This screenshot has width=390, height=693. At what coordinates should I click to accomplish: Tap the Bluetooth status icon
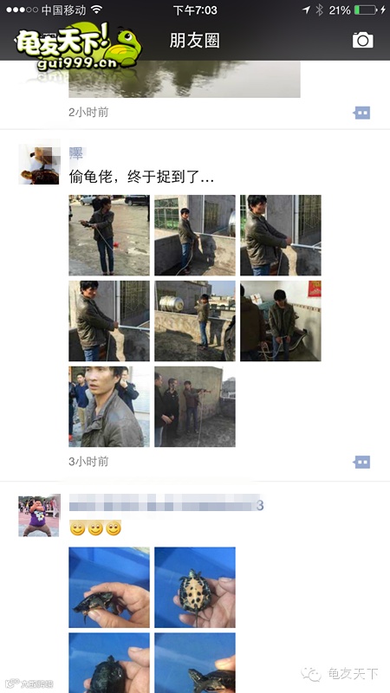(x=319, y=10)
